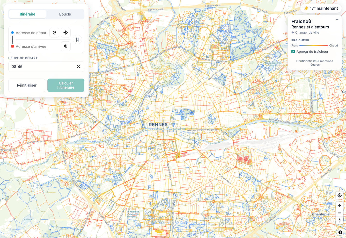The image size is (346, 238).
Task: Toggle the Aperçu de fraîcheur checkbox
Action: tap(293, 52)
